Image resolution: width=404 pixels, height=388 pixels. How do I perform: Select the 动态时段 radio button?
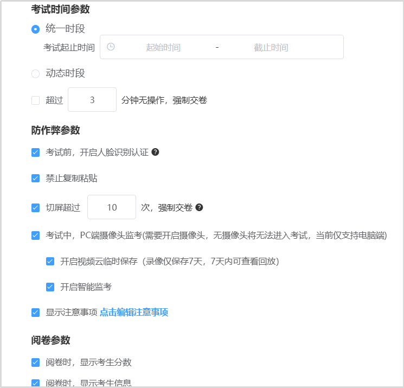coord(36,74)
